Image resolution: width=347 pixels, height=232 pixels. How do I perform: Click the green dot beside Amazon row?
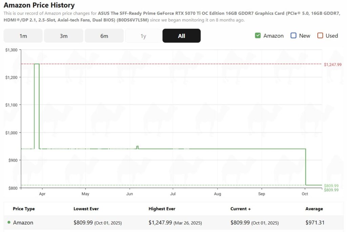tap(9, 223)
